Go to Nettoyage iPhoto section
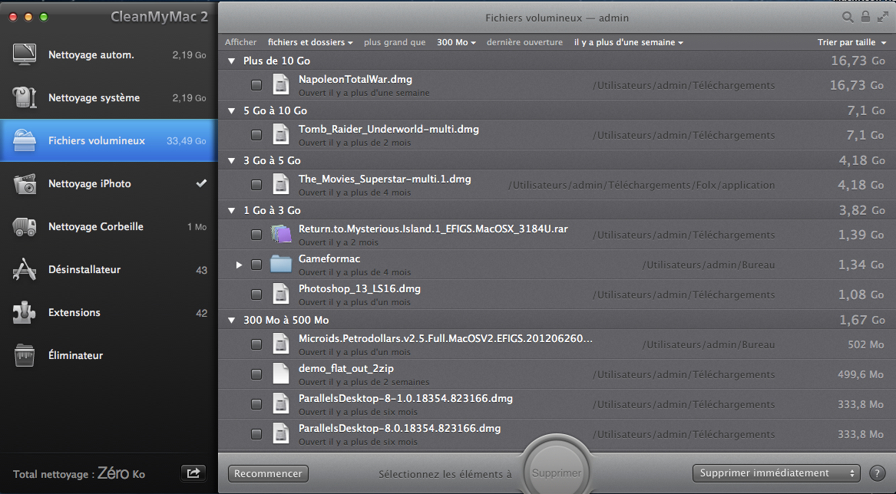 click(108, 183)
